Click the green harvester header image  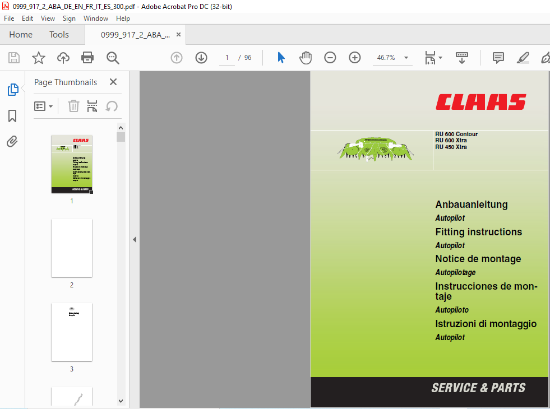pos(375,149)
